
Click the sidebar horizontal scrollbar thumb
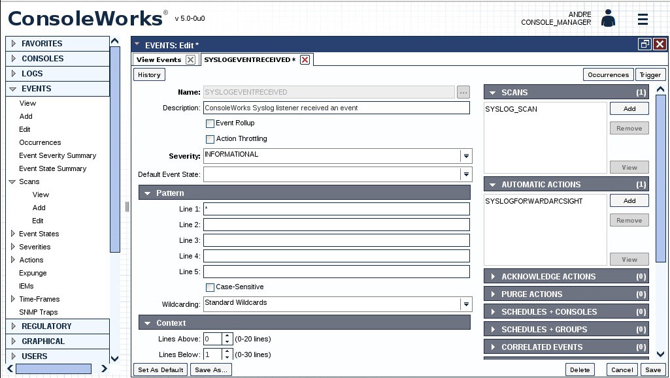click(54, 369)
